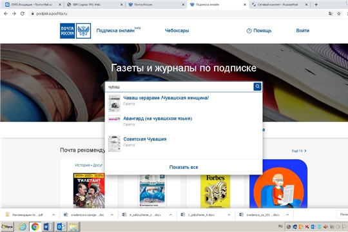Open File Explorer folder in taskbar
Viewport: 348px width, 232px height.
[73, 227]
